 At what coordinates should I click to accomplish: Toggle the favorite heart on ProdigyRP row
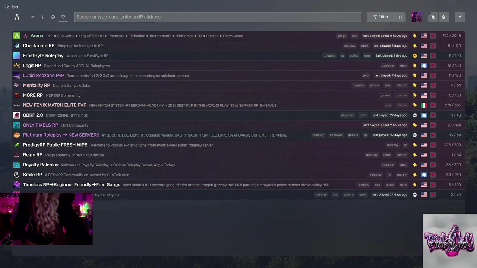(433, 145)
